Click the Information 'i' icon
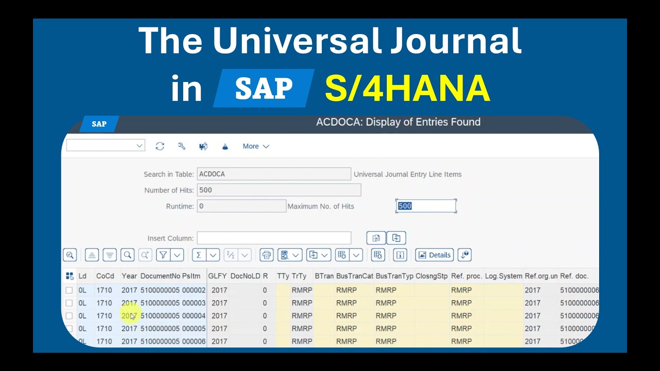This screenshot has height=371, width=660. pos(400,255)
